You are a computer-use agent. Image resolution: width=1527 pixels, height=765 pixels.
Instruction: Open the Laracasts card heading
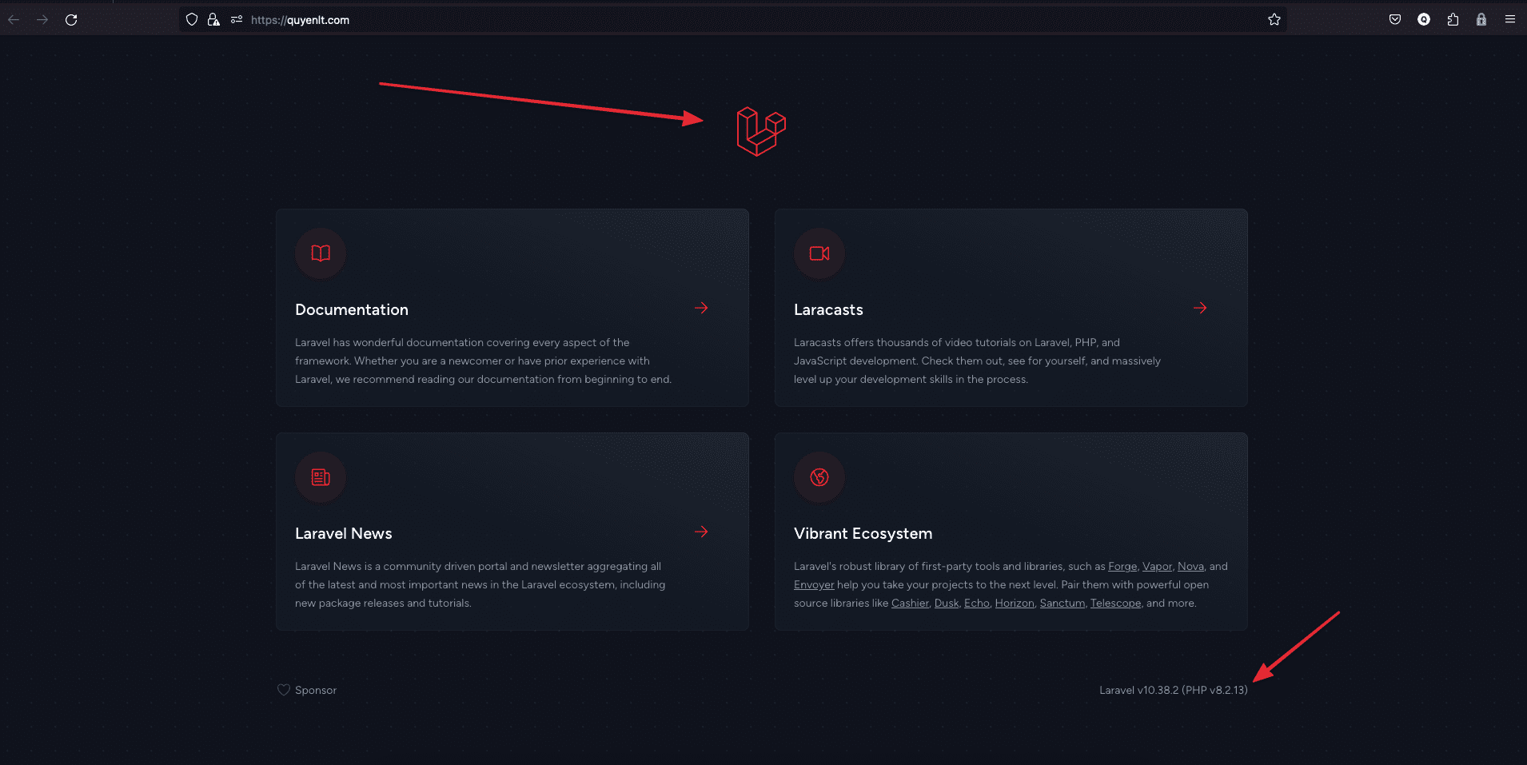[828, 309]
